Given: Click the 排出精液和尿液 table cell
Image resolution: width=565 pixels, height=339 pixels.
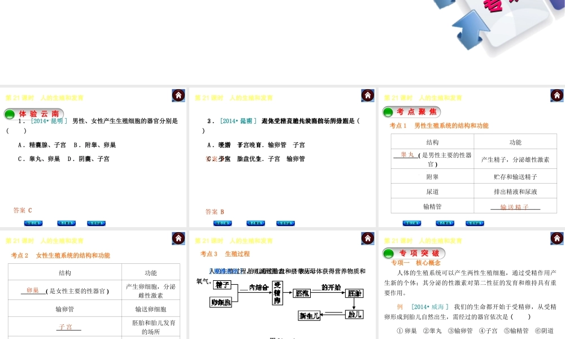Looking at the screenshot, I should click(515, 192).
